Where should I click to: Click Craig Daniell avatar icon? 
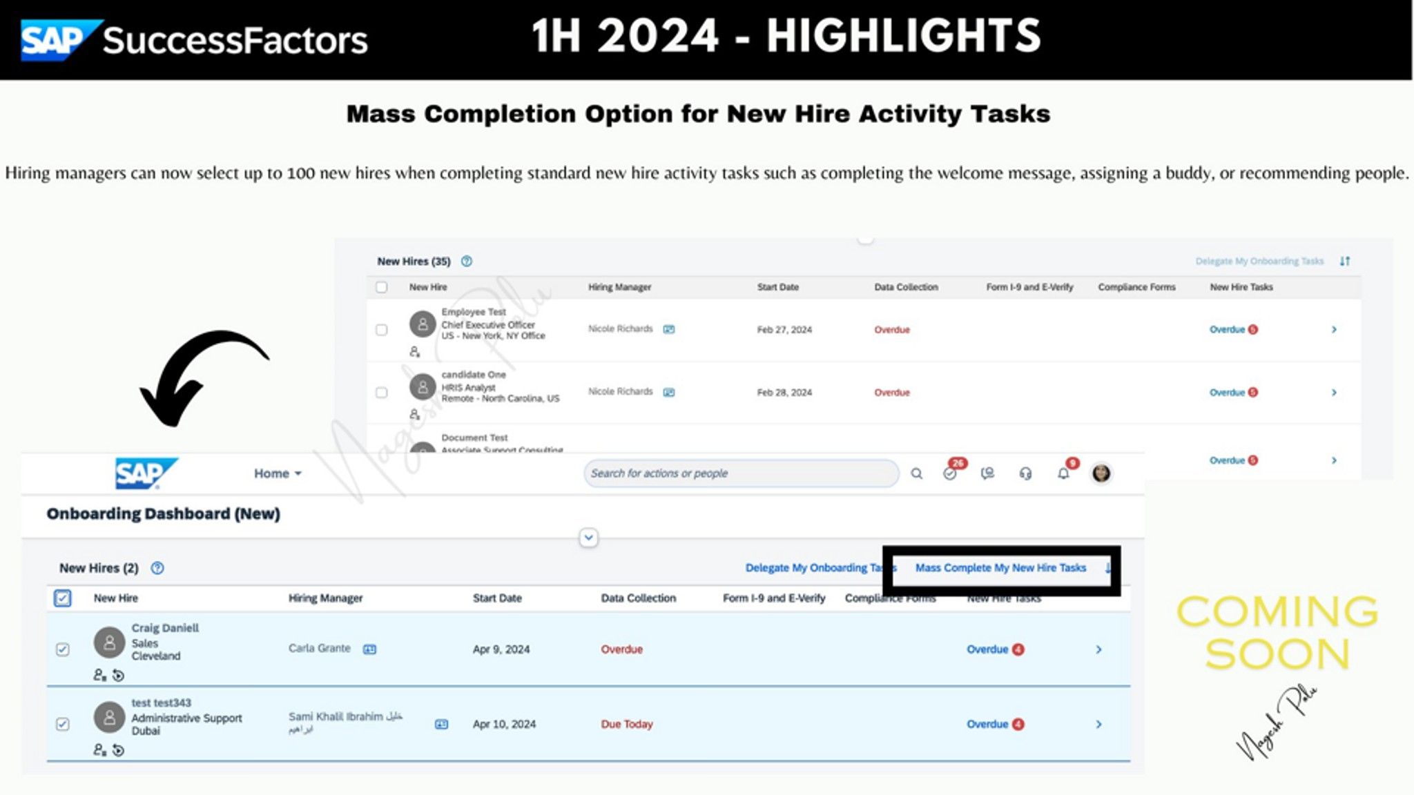(109, 642)
